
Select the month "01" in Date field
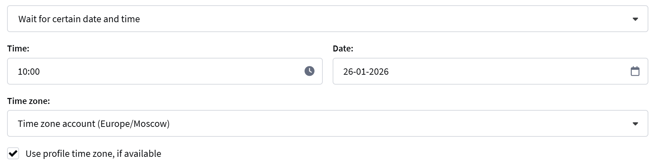click(360, 72)
